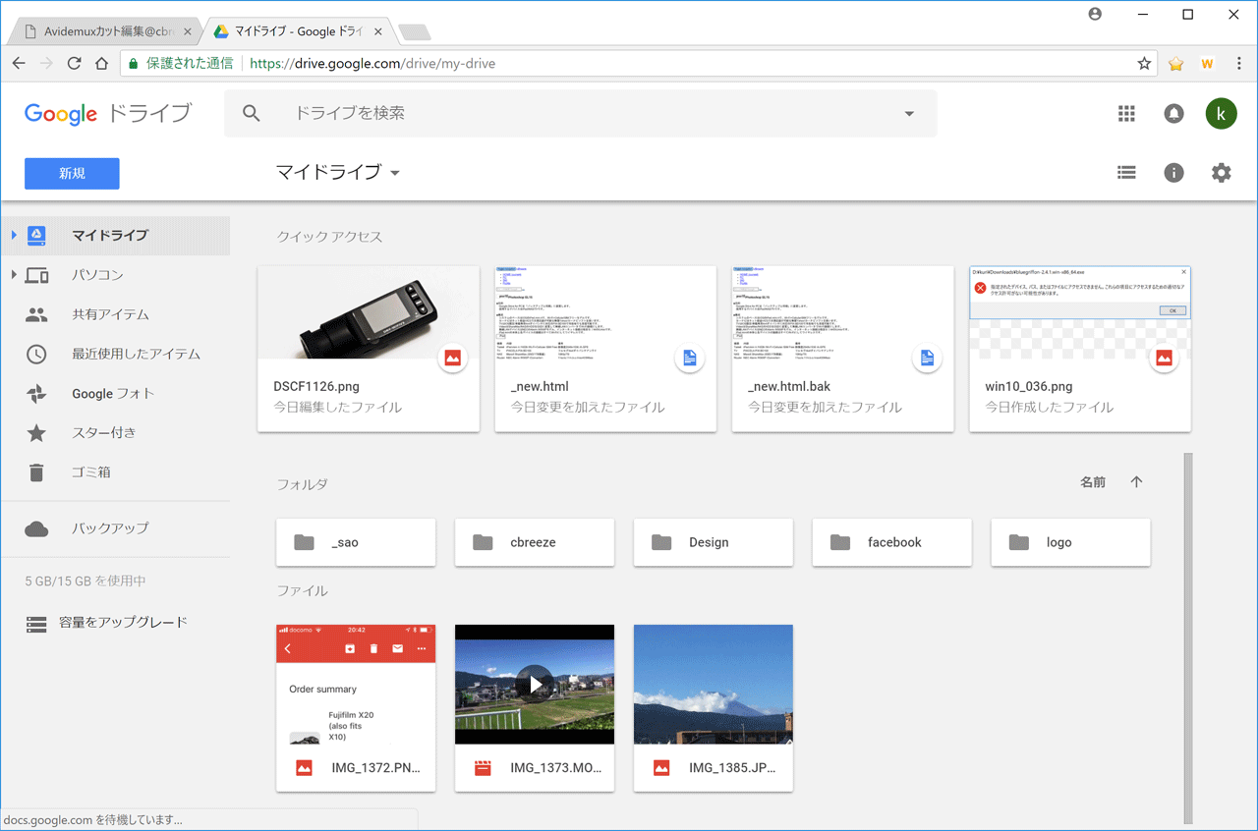Select the Design folder
The width and height of the screenshot is (1258, 831).
coord(714,542)
